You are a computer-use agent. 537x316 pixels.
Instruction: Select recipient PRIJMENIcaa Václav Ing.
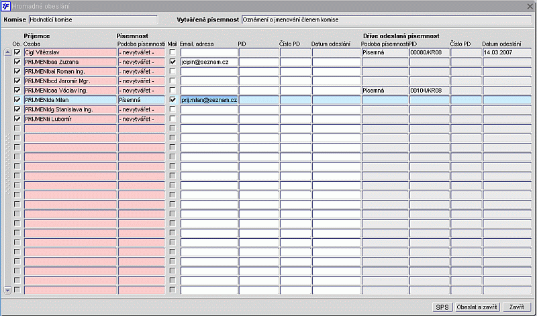click(70, 91)
